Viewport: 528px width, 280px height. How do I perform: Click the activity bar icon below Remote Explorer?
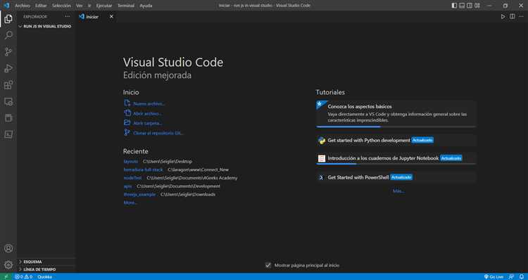(x=8, y=117)
